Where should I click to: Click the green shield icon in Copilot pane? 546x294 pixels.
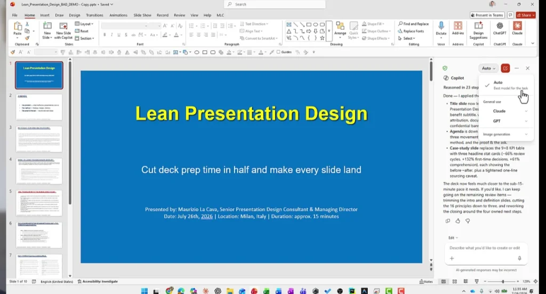(x=445, y=68)
